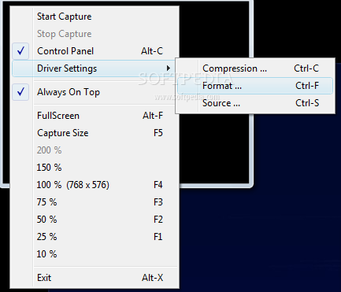Open the Capture Size option

[95, 133]
